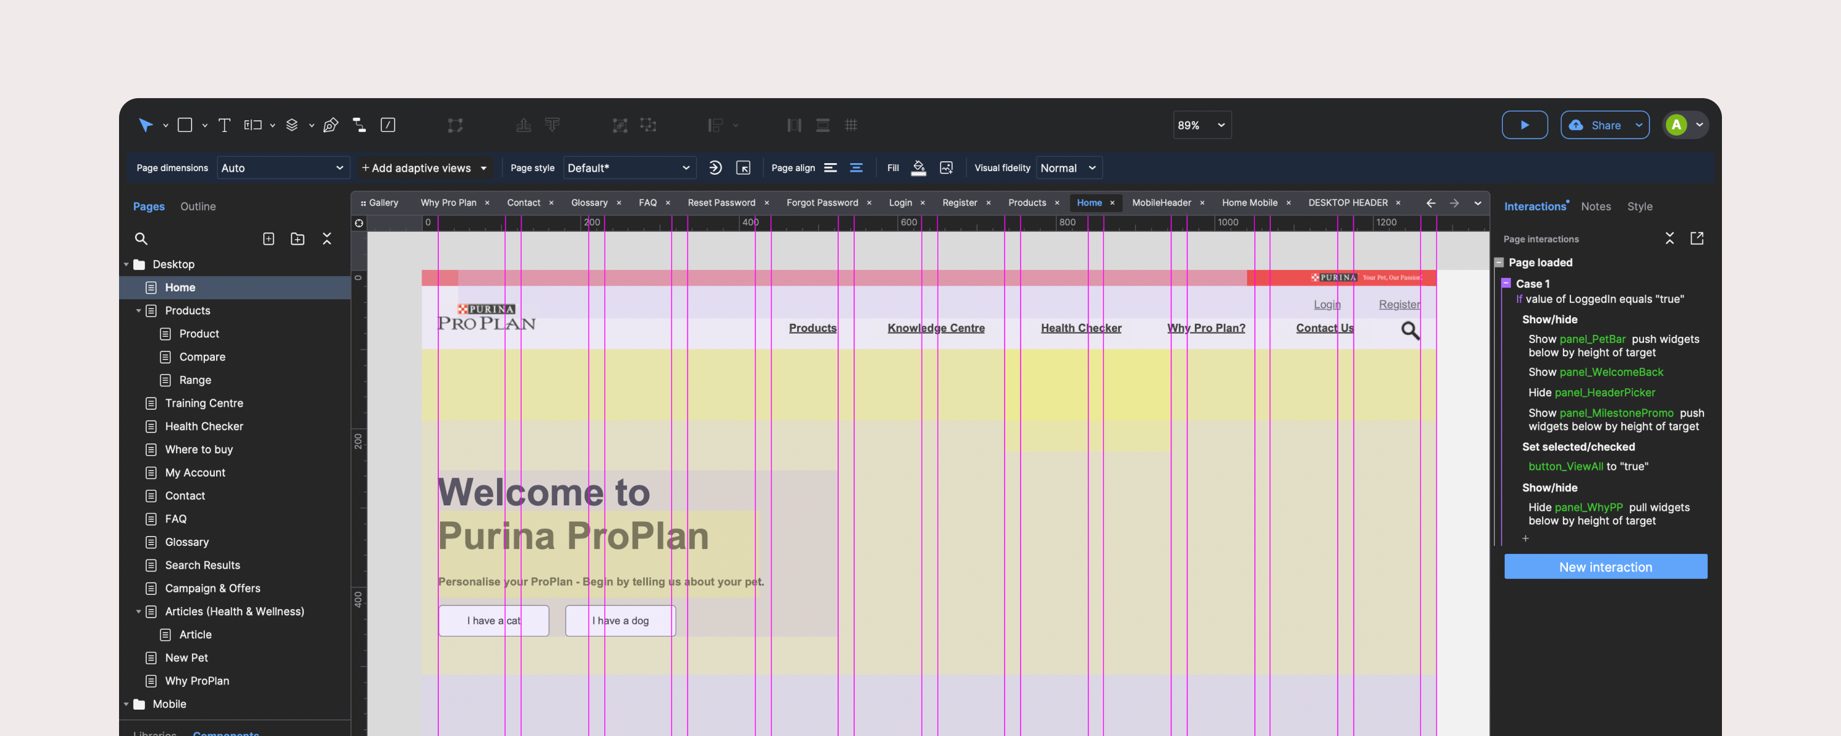Go to next tab with right arrow
Screen dimensions: 1841x736
1454,203
